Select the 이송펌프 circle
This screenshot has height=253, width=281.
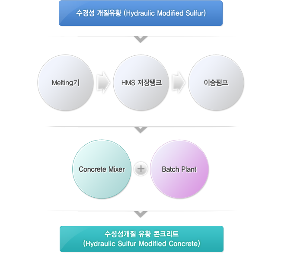[x=216, y=83]
